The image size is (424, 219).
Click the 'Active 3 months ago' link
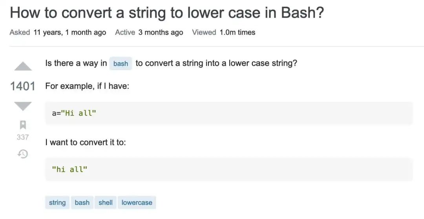click(149, 33)
